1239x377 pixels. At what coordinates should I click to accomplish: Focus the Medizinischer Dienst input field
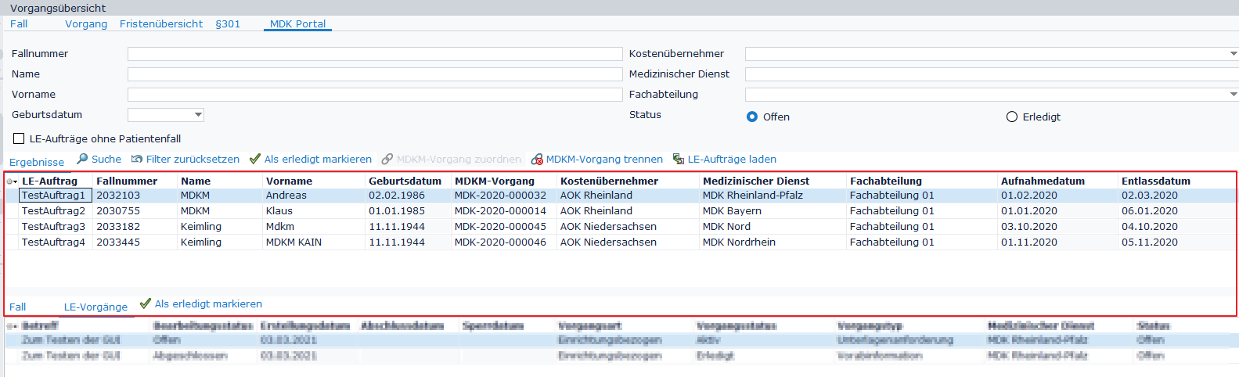coord(992,74)
